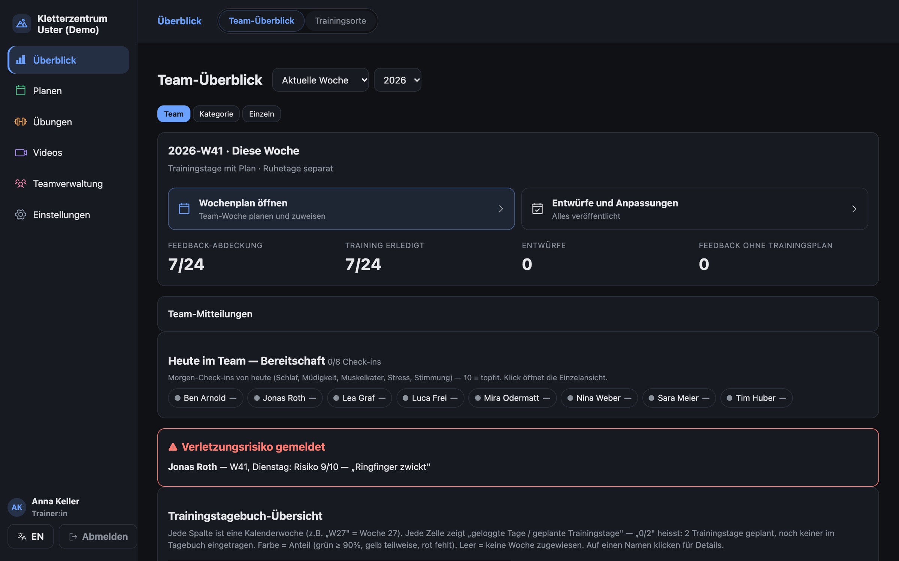Open Nina Weber's readiness chip

coord(599,398)
